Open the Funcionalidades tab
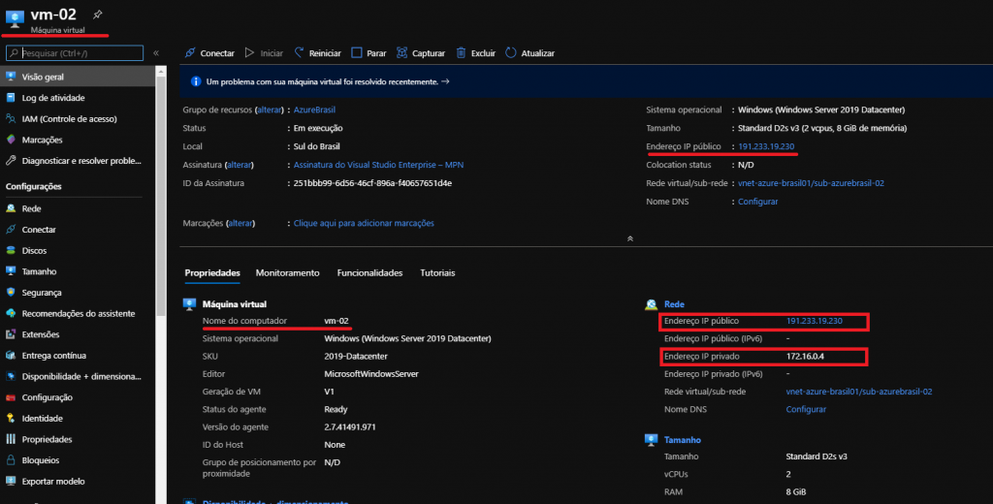 [x=369, y=273]
